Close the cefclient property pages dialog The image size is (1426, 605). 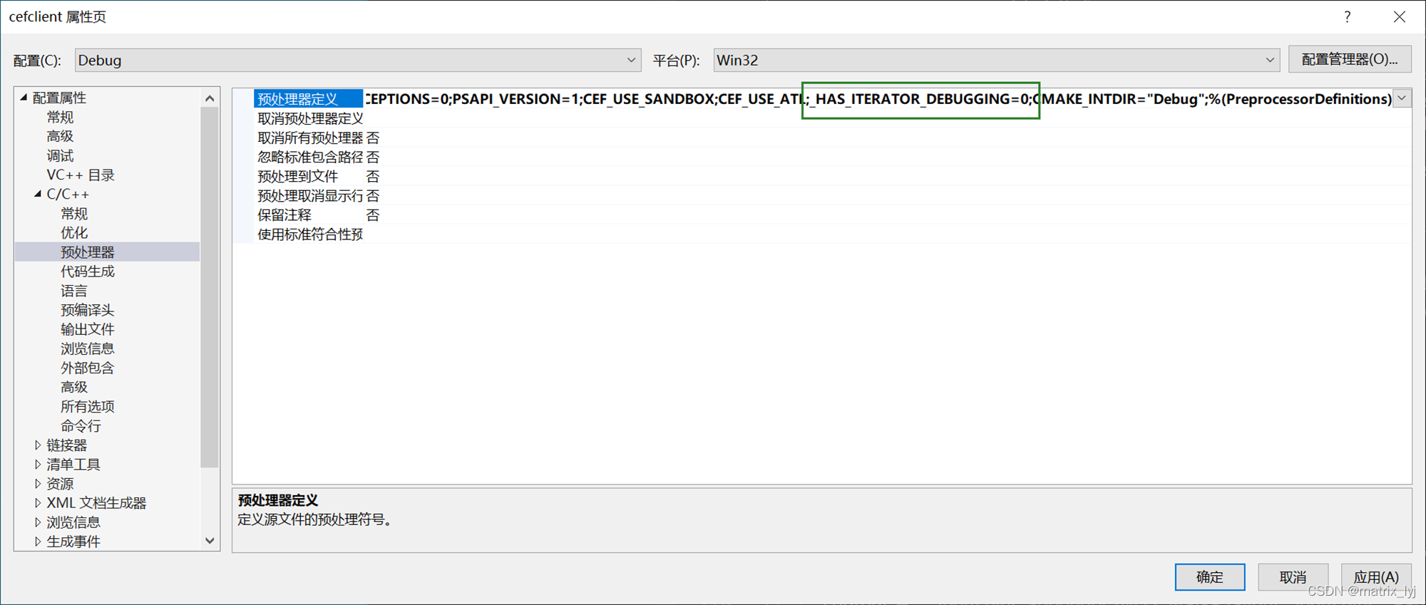point(1400,16)
